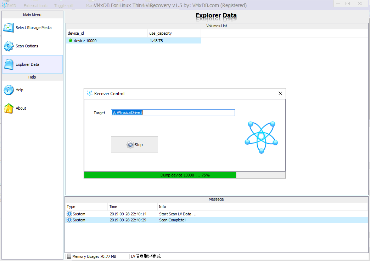Click the Memory Usage chip icon
The height and width of the screenshot is (261, 370).
coord(69,256)
